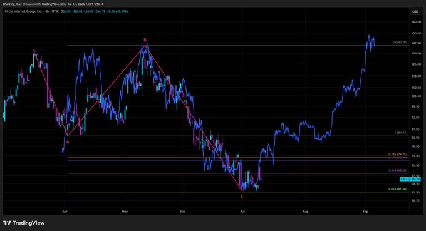Click the +0.16 (+0.24%) change value in header

[118, 11]
